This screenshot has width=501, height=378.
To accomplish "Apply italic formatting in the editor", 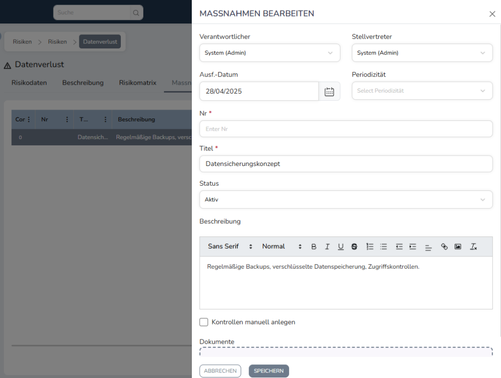I will pos(327,247).
